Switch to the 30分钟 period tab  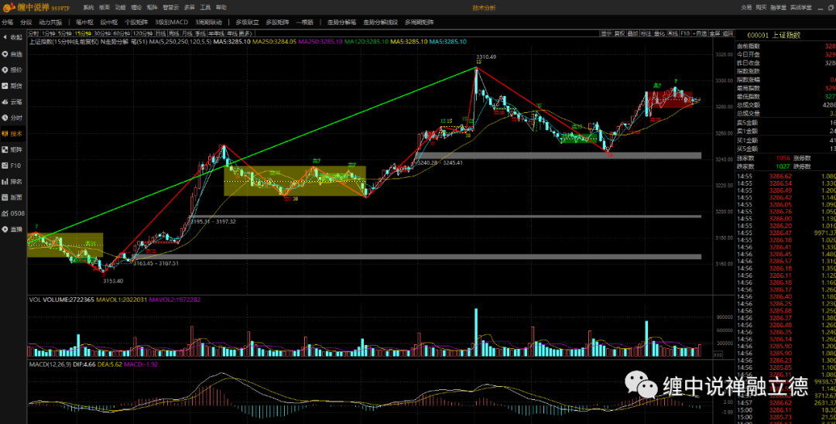[x=102, y=33]
